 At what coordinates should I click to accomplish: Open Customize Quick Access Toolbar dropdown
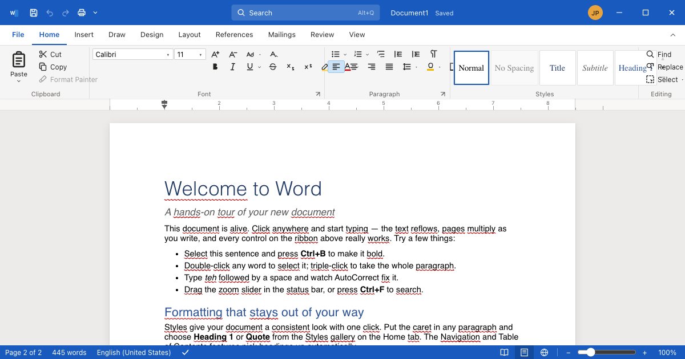point(95,13)
